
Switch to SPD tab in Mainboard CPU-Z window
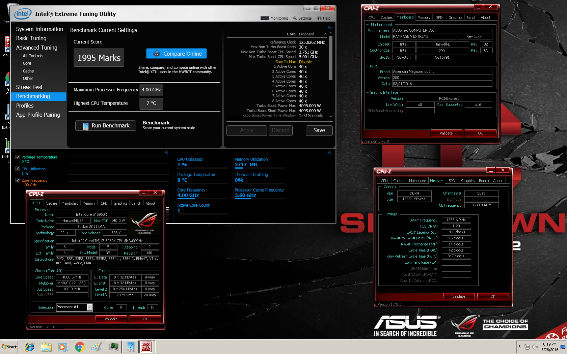point(439,18)
